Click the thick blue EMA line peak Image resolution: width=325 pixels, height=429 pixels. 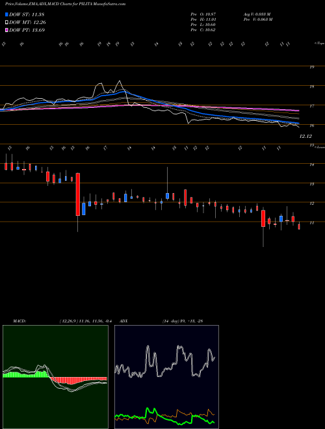pos(123,92)
